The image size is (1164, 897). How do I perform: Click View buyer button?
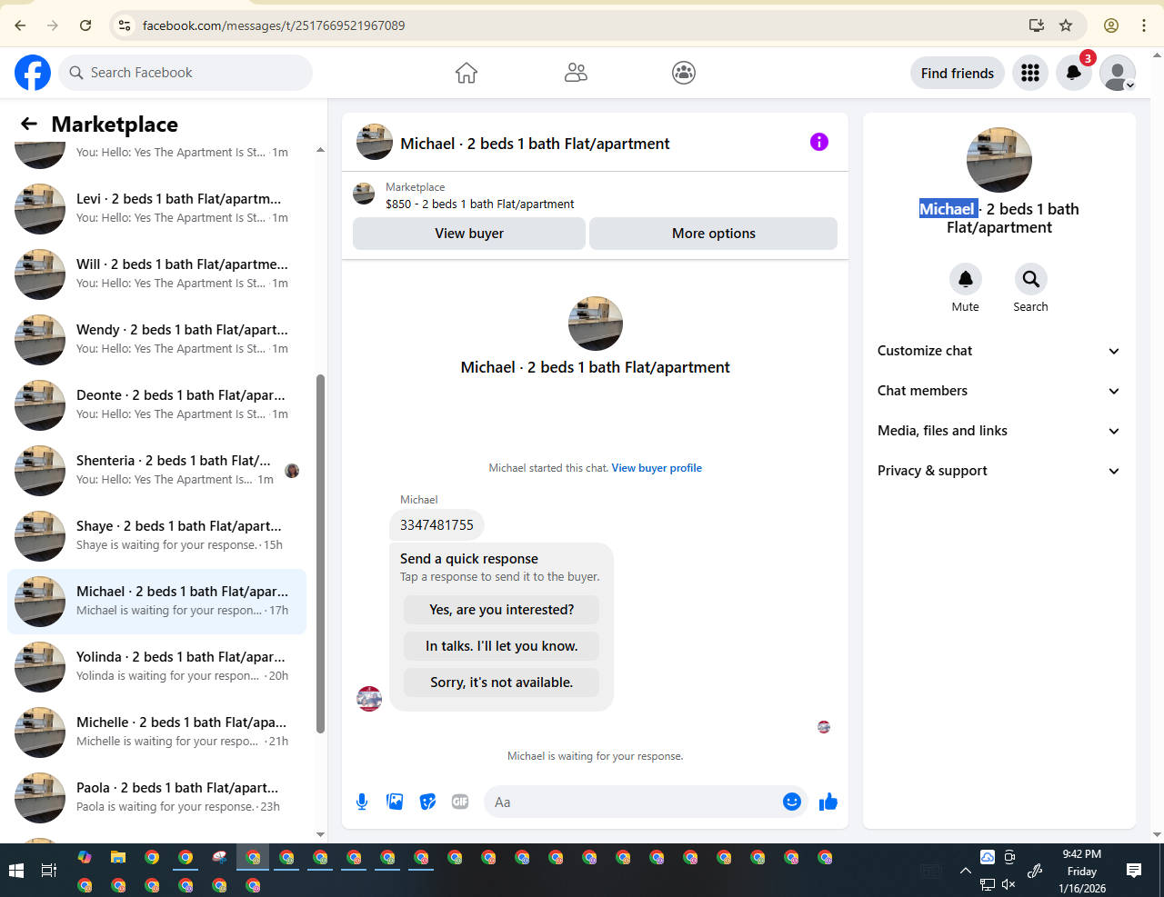469,234
